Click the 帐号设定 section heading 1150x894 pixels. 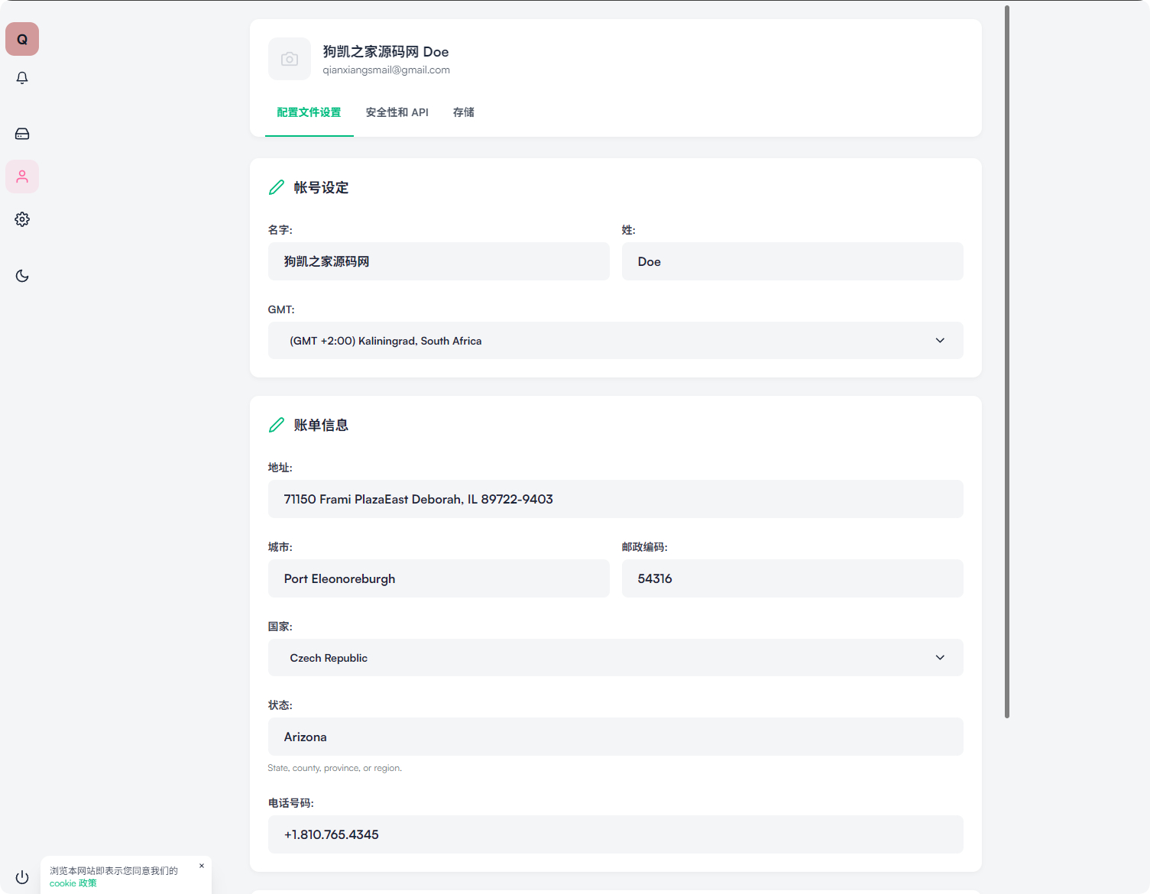coord(321,188)
